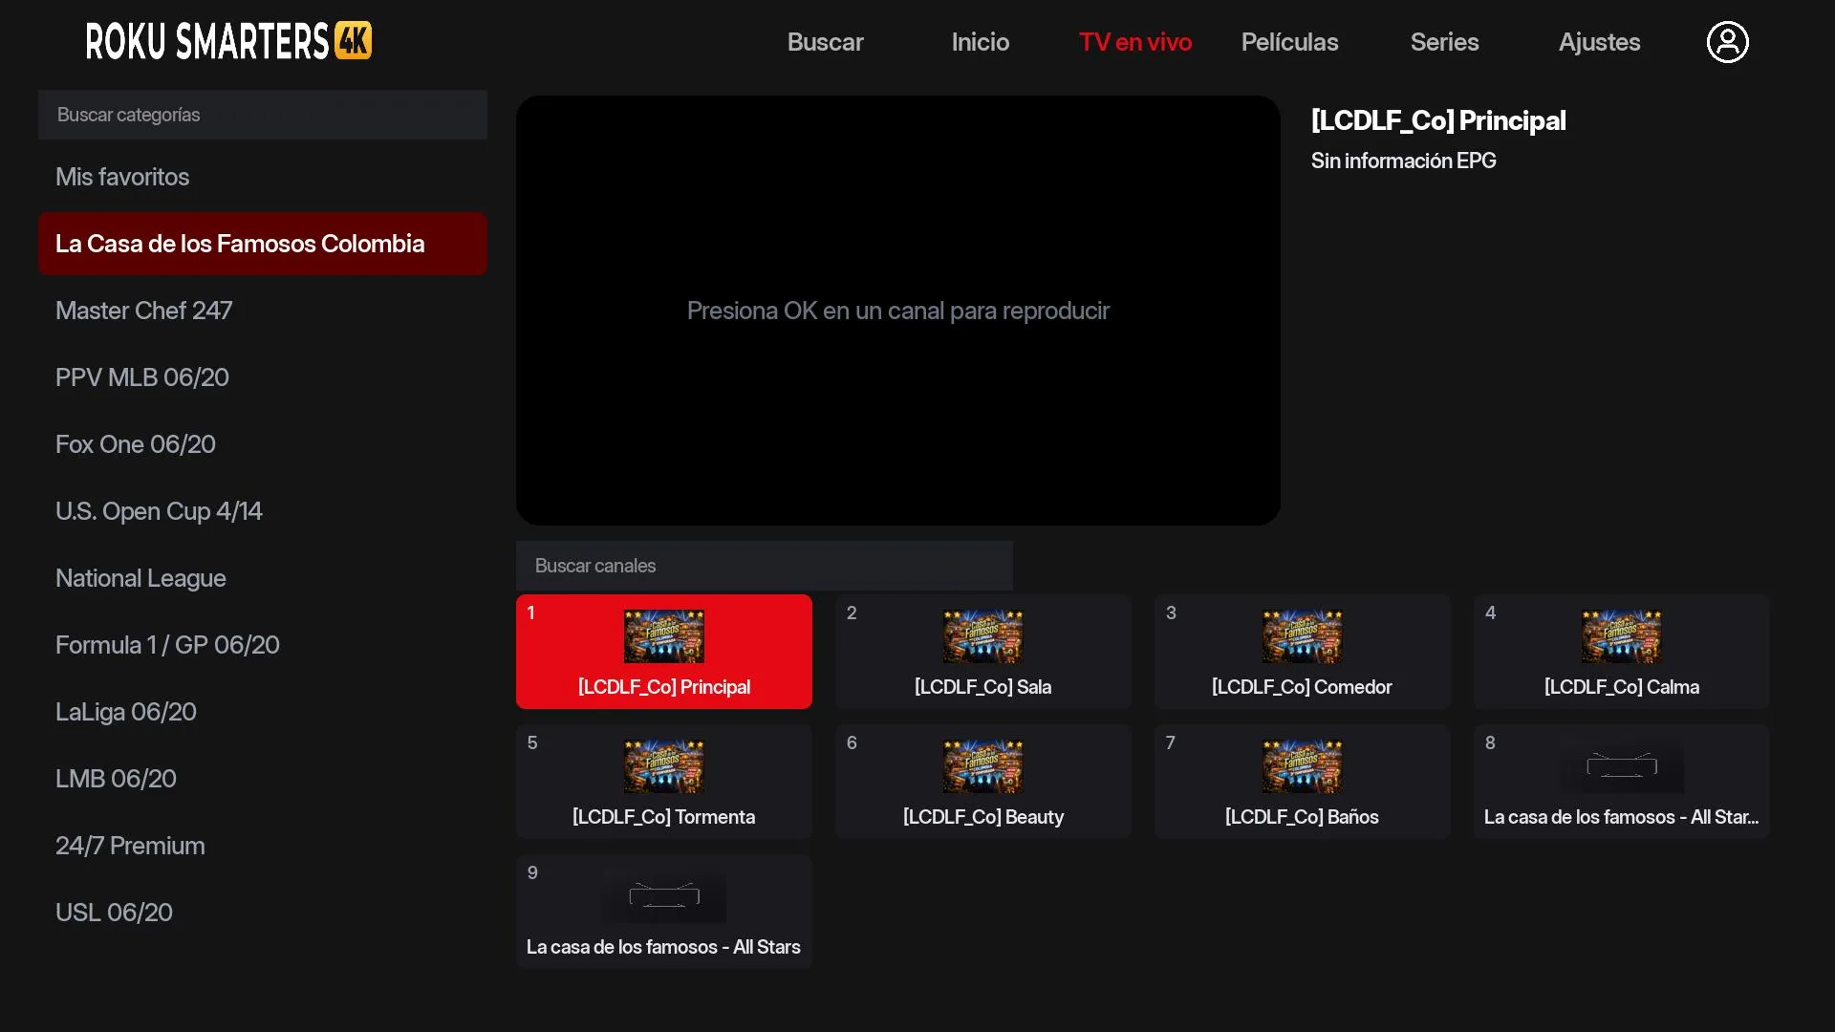
Task: Select La Casa de los Famosos Colombia category
Action: [263, 244]
